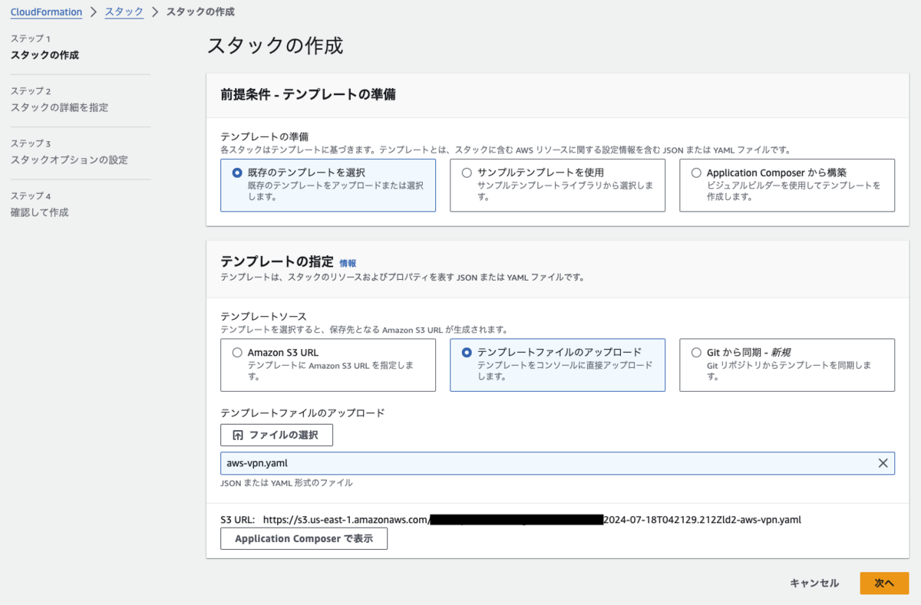Select step 2 スタックの詳細を指定
This screenshot has width=921, height=605.
point(59,107)
